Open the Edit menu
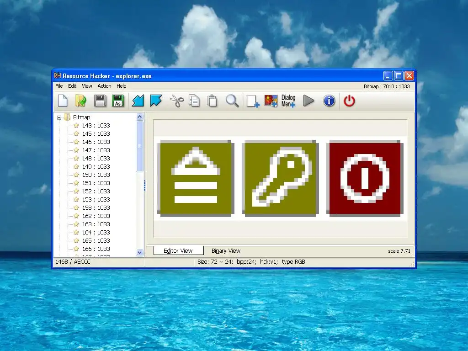Image resolution: width=468 pixels, height=351 pixels. 72,86
